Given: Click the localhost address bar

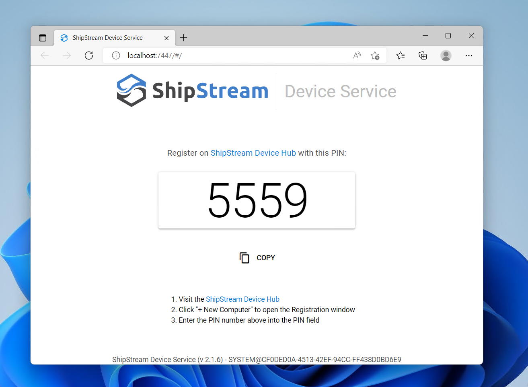Looking at the screenshot, I should [233, 56].
